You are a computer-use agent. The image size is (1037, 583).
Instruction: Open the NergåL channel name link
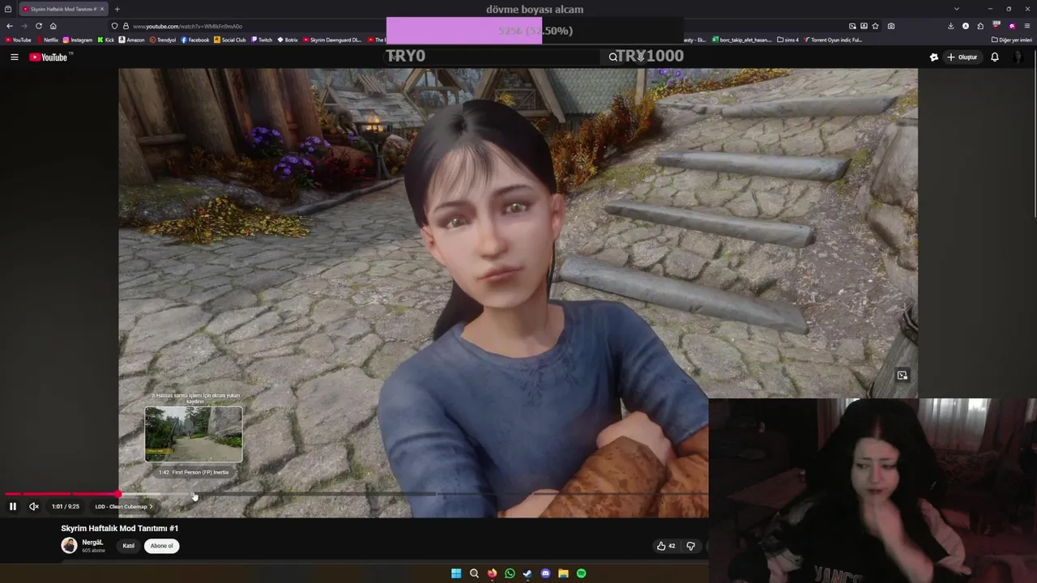92,543
